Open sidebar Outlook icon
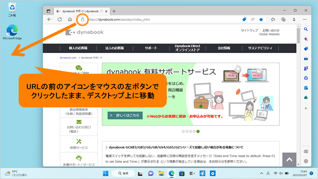This screenshot has height=179, width=318. [306, 88]
